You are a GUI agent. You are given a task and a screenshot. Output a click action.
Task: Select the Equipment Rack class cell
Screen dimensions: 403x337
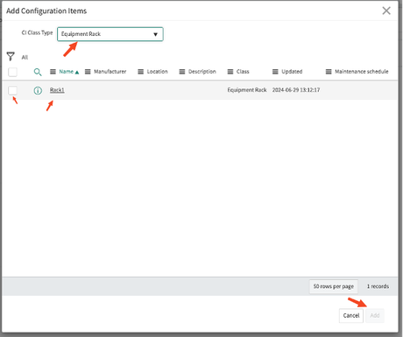[x=247, y=90]
